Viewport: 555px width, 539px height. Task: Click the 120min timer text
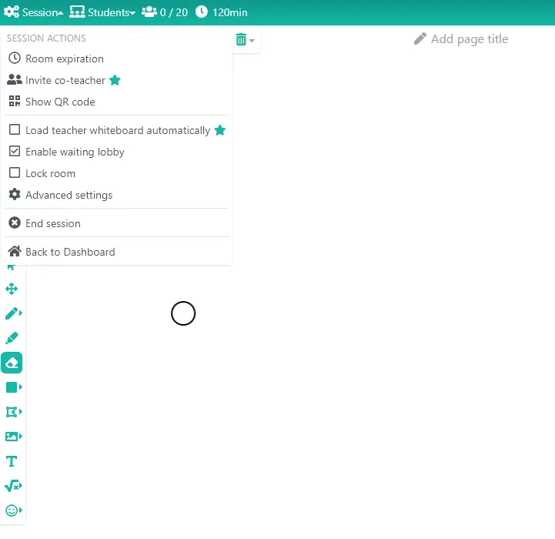[229, 12]
